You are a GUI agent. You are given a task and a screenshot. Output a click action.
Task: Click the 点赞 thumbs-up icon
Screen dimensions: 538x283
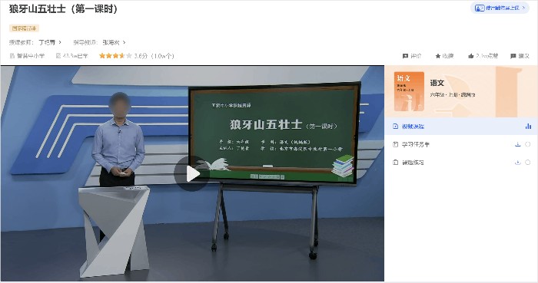(x=470, y=56)
